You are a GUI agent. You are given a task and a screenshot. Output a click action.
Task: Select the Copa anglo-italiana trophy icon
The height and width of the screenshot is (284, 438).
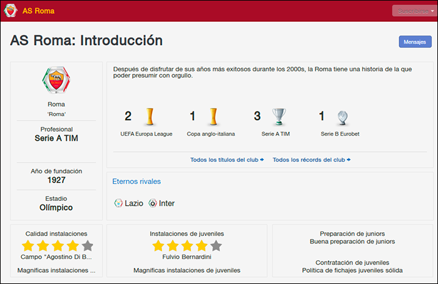pyautogui.click(x=213, y=116)
